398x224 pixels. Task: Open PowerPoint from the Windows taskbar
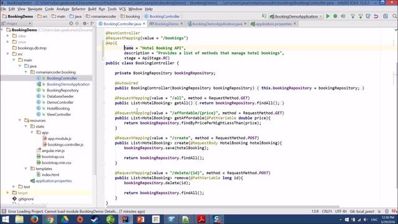click(141, 219)
